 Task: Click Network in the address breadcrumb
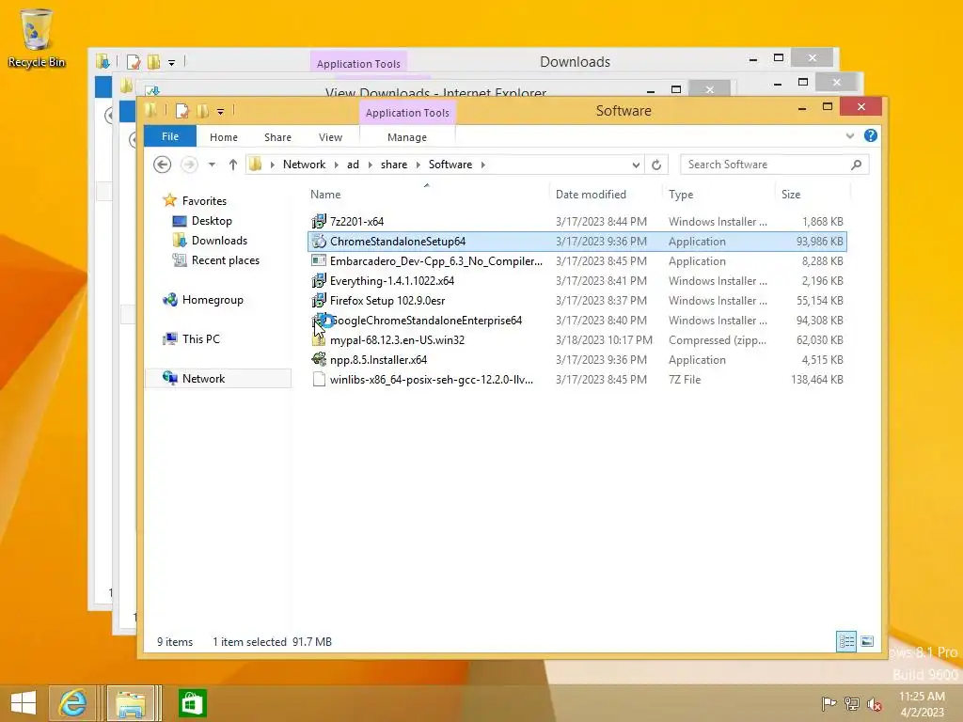[304, 165]
